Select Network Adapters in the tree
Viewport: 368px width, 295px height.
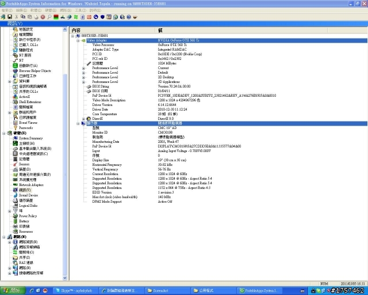click(x=31, y=185)
